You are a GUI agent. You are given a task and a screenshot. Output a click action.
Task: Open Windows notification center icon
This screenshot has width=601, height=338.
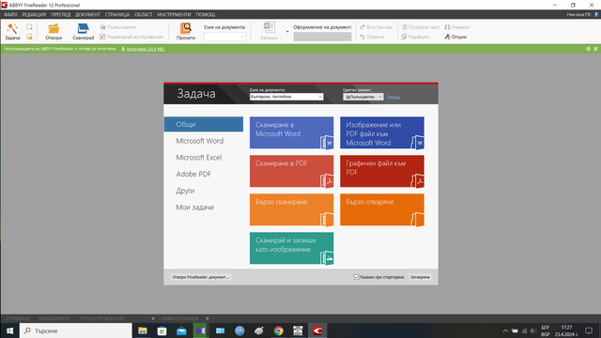(589, 330)
